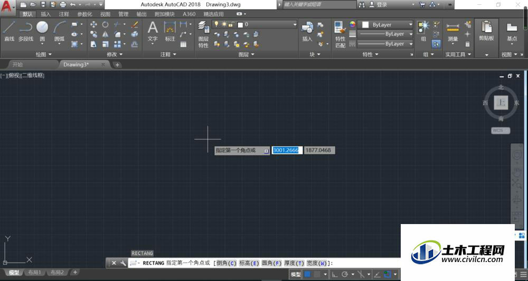Switch to the Manage (管理) ribbon tab
Viewport: 528px width, 281px height.
tap(123, 14)
